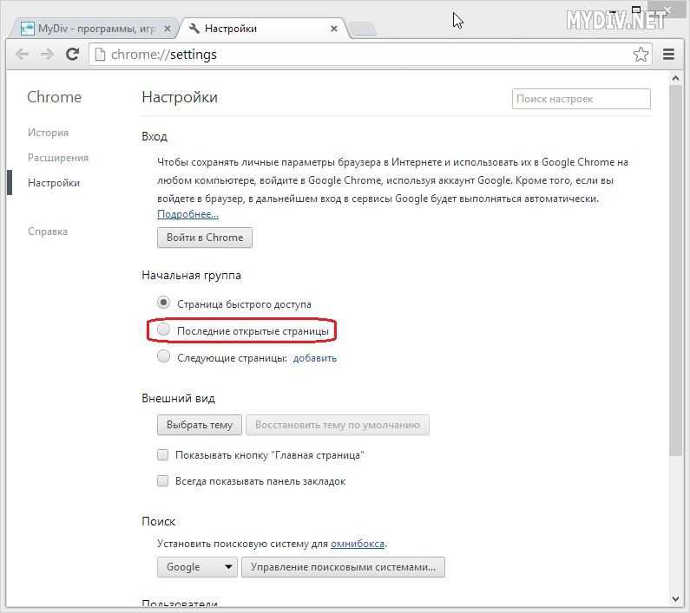Click the browser forward arrow
Viewport: 690px width, 613px height.
pos(47,54)
